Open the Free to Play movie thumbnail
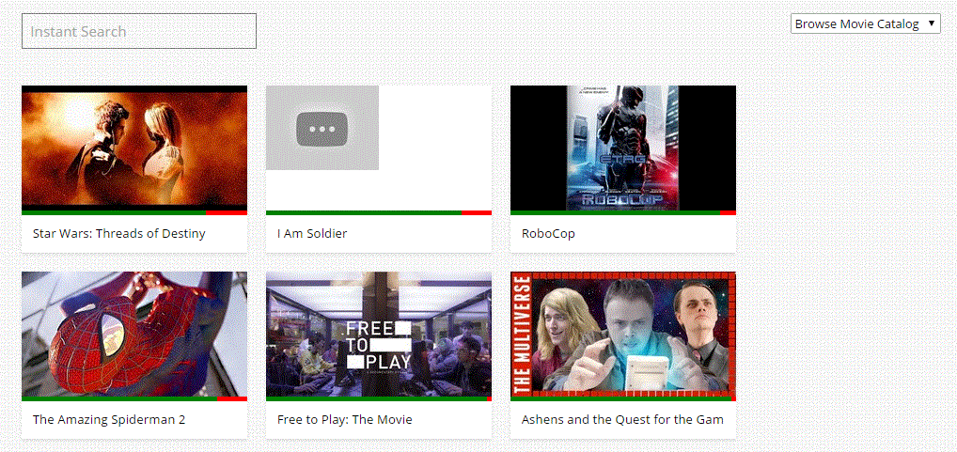957x452 pixels. 379,335
